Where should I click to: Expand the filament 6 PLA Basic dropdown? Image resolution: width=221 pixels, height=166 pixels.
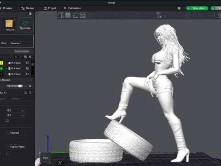[15, 74]
